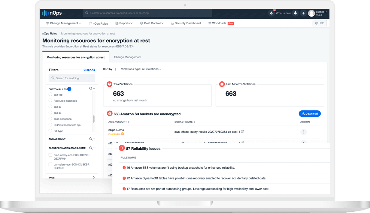370x213 pixels.
Task: Collapse the CloudFormation stack-name section
Action: (94, 148)
